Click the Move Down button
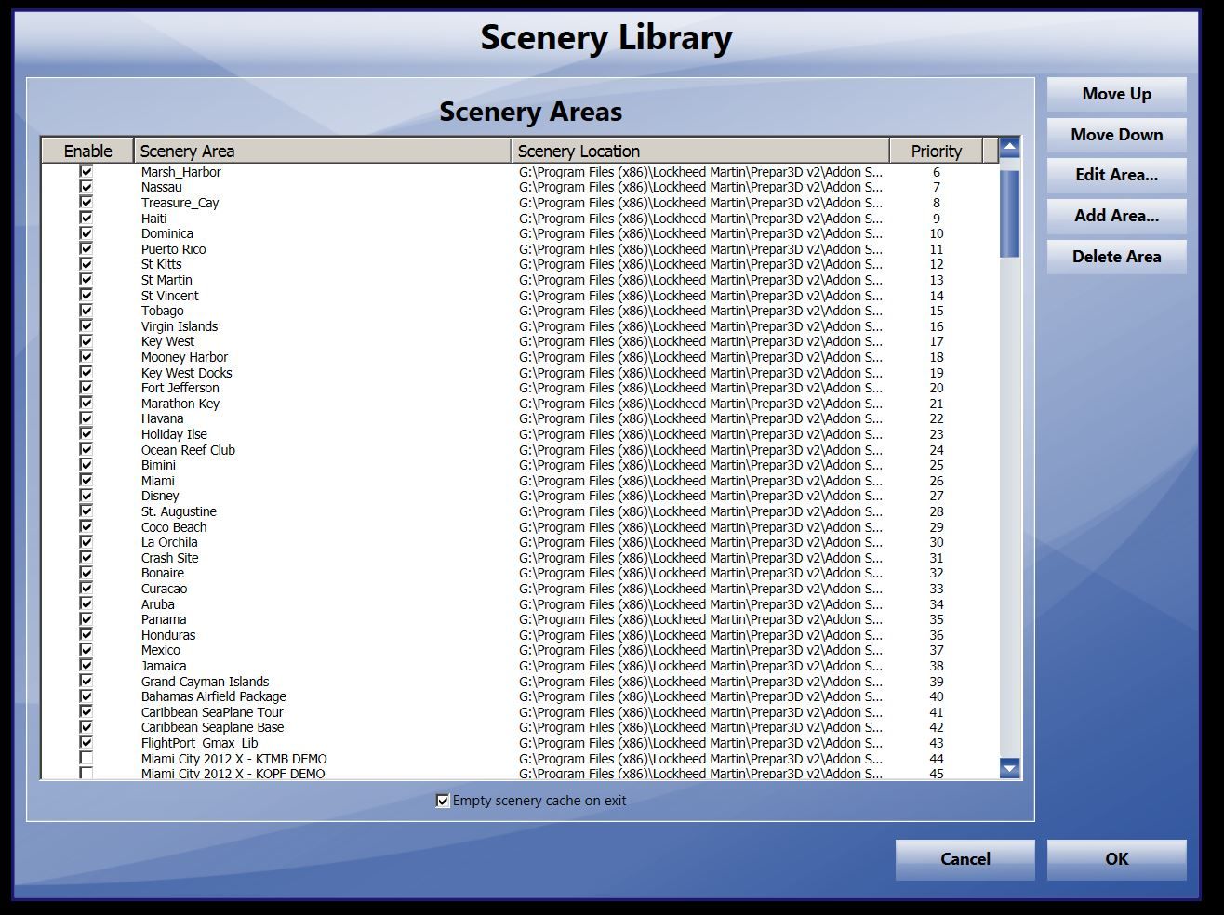 tap(1116, 135)
